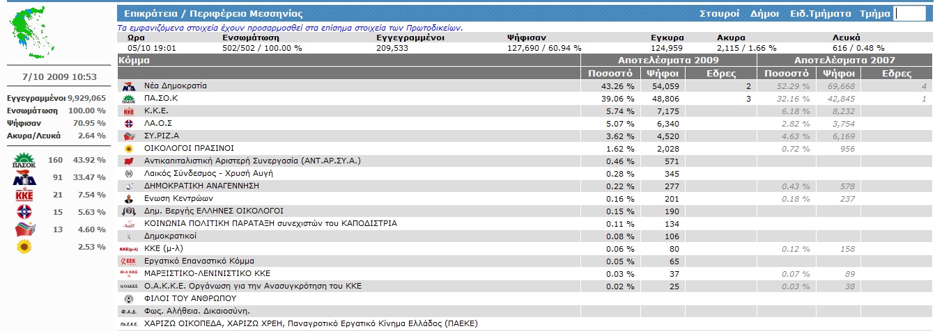Click the ΟΙΚΟΛΟΓΟΙ ΠΡΑΣΙΝΟΙ sunflower row icon

pyautogui.click(x=128, y=149)
